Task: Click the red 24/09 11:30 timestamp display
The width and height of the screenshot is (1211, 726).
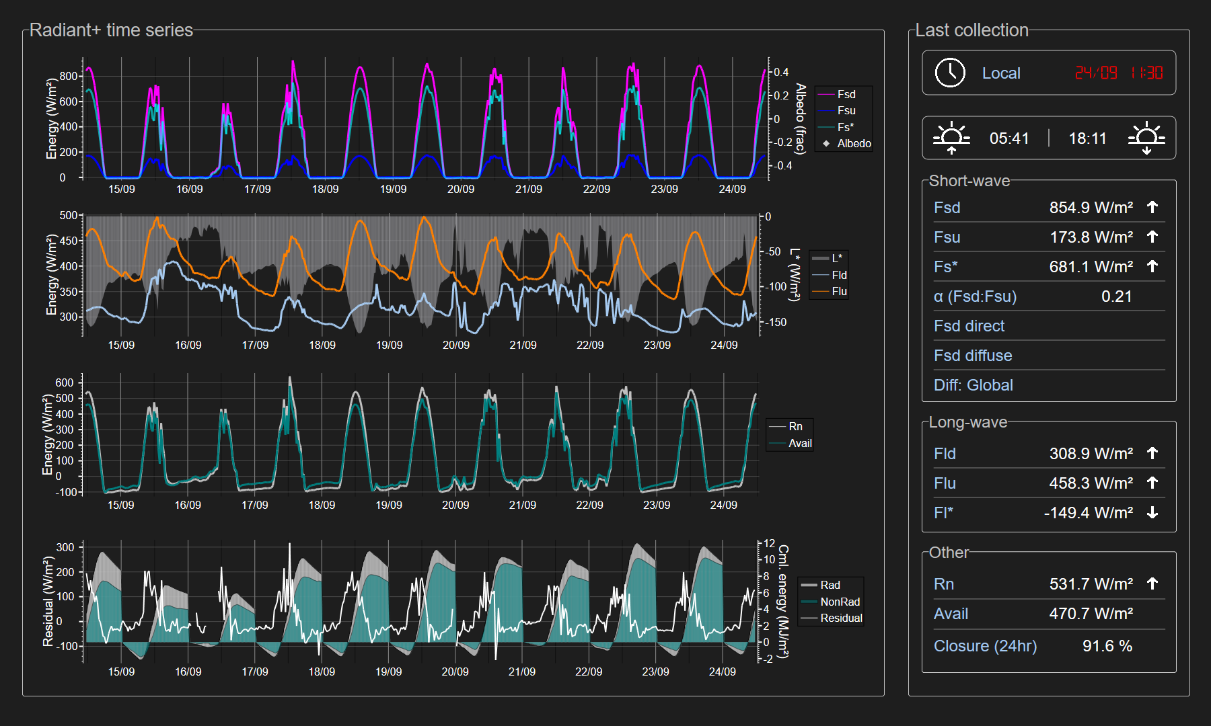Action: (1118, 73)
